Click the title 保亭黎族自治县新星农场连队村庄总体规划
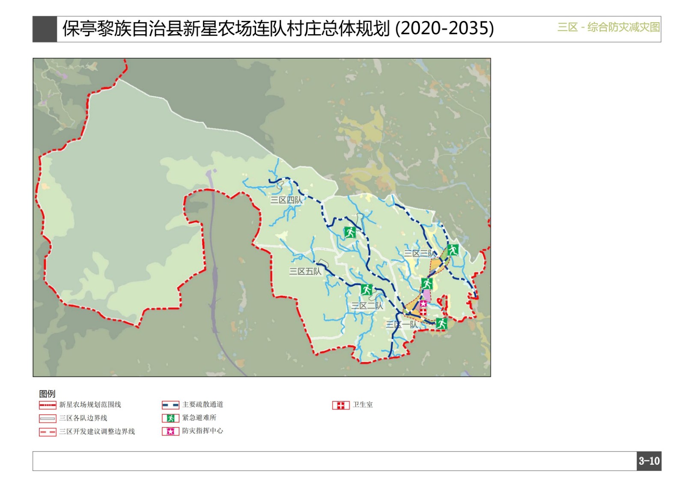The image size is (685, 484). pos(226,29)
